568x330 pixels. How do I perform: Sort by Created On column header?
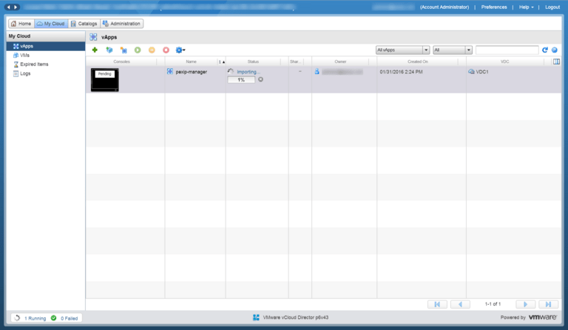coord(418,61)
